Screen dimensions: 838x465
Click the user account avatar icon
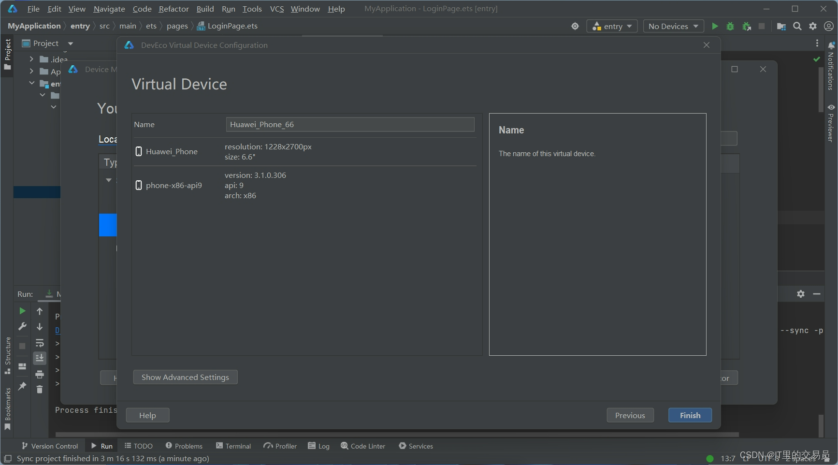tap(829, 26)
